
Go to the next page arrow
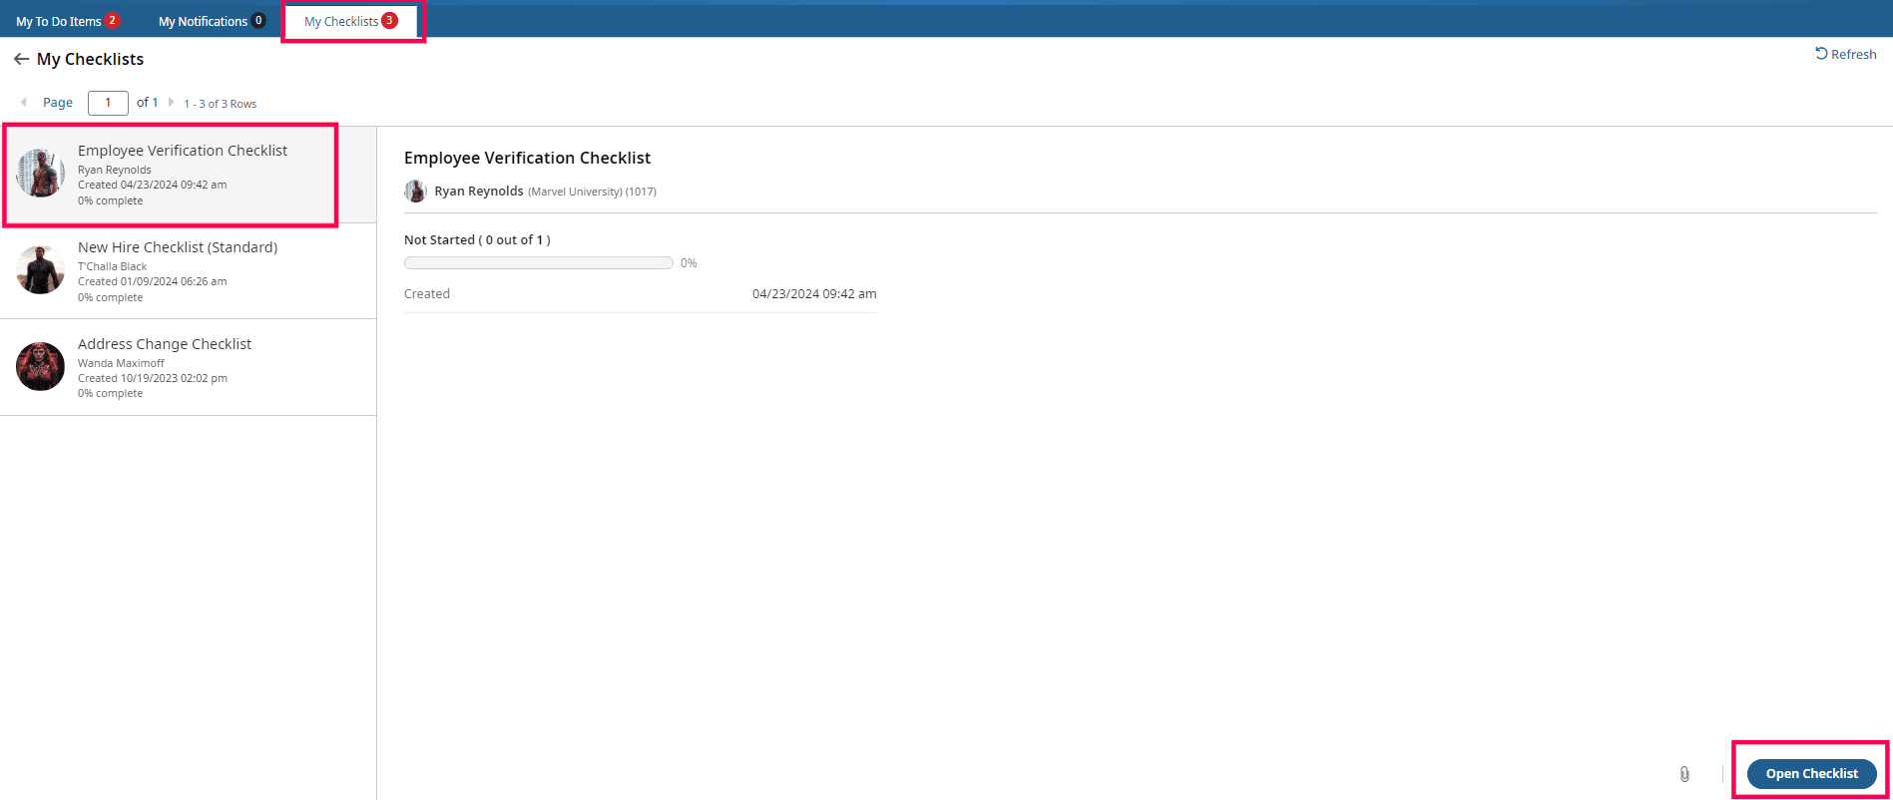click(171, 102)
